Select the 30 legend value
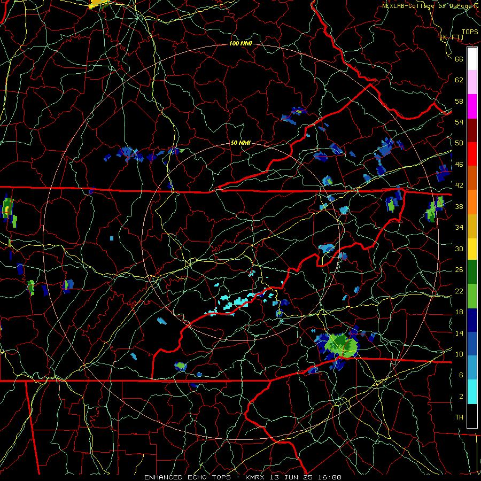The height and width of the screenshot is (481, 481). click(x=459, y=249)
